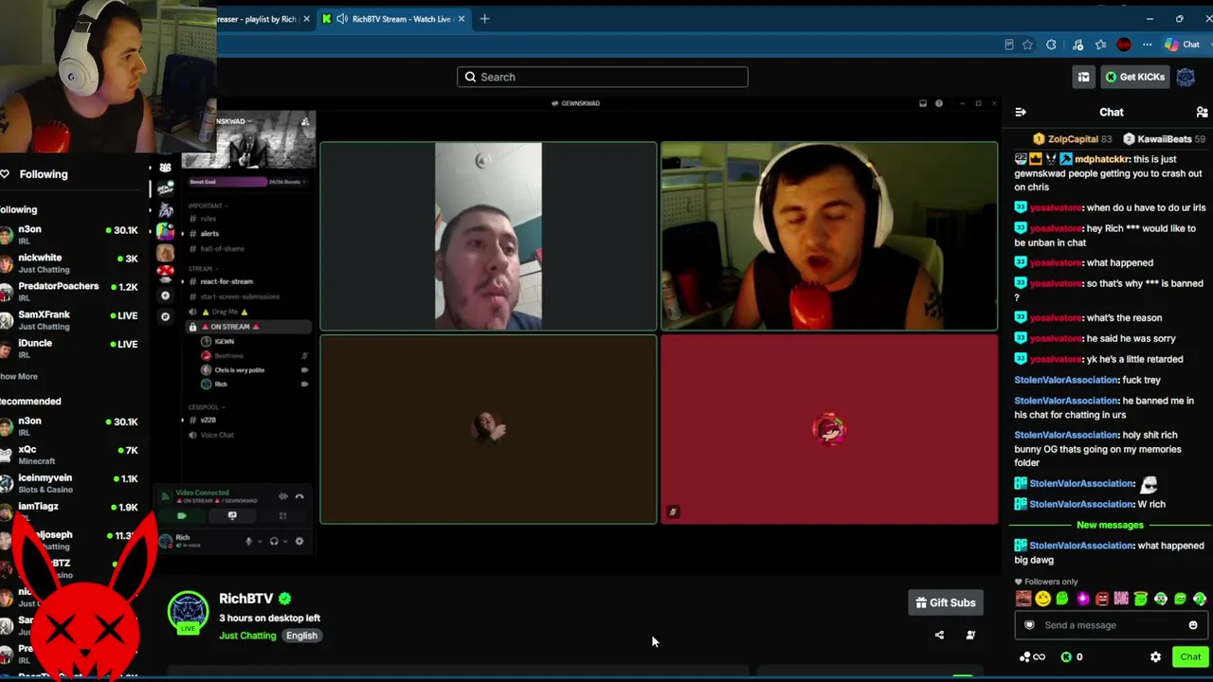Open a new browser tab
The image size is (1213, 682).
pos(484,19)
